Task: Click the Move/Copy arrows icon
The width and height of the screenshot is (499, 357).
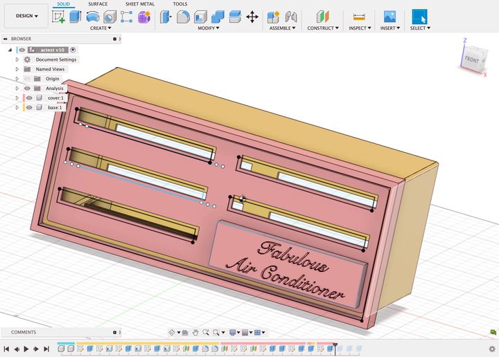Action: click(252, 17)
